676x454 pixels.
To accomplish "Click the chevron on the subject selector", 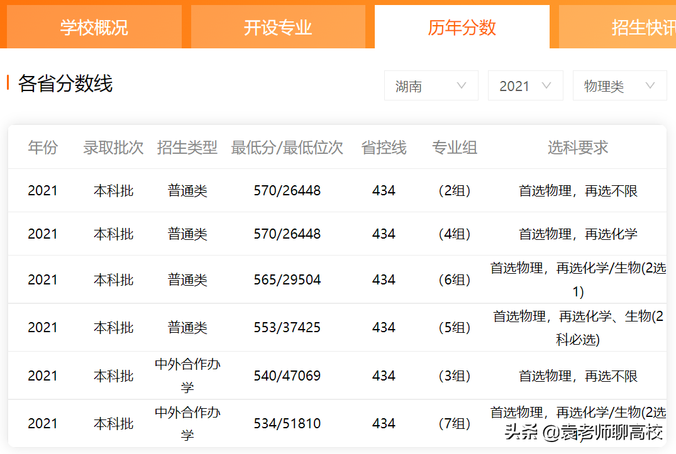I will [650, 85].
